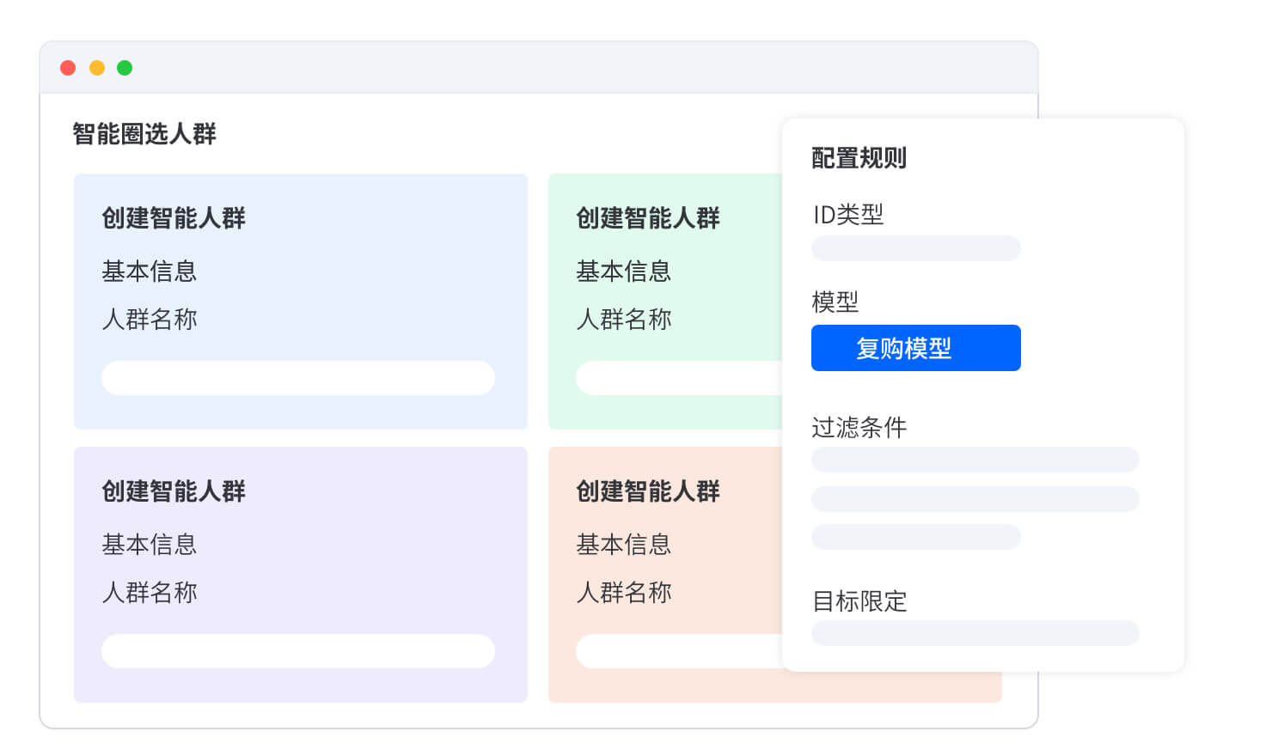The image size is (1272, 756).
Task: Click the green maximize window dot
Action: click(x=125, y=68)
